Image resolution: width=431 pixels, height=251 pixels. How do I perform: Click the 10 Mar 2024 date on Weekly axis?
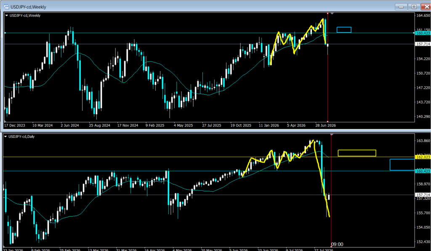point(43,125)
